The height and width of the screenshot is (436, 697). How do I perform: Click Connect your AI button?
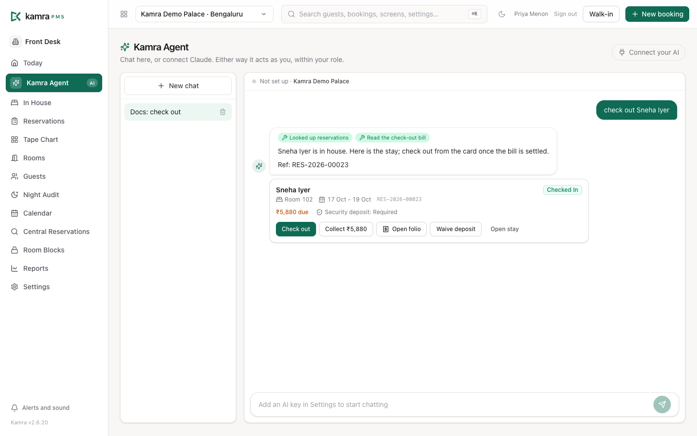[x=649, y=52]
